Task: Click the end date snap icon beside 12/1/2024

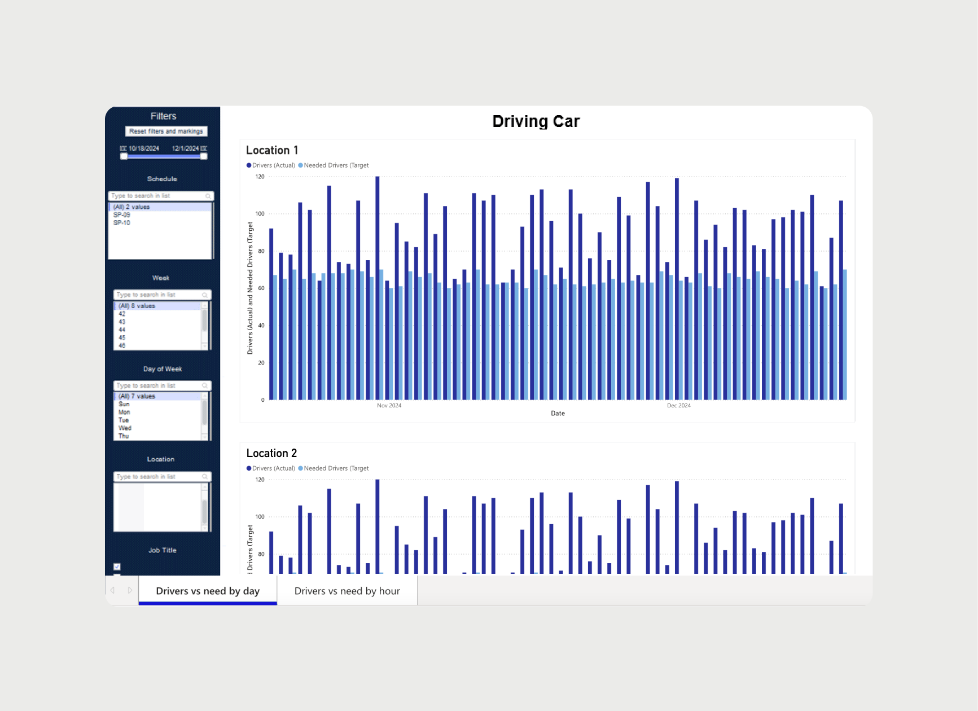Action: (x=204, y=148)
